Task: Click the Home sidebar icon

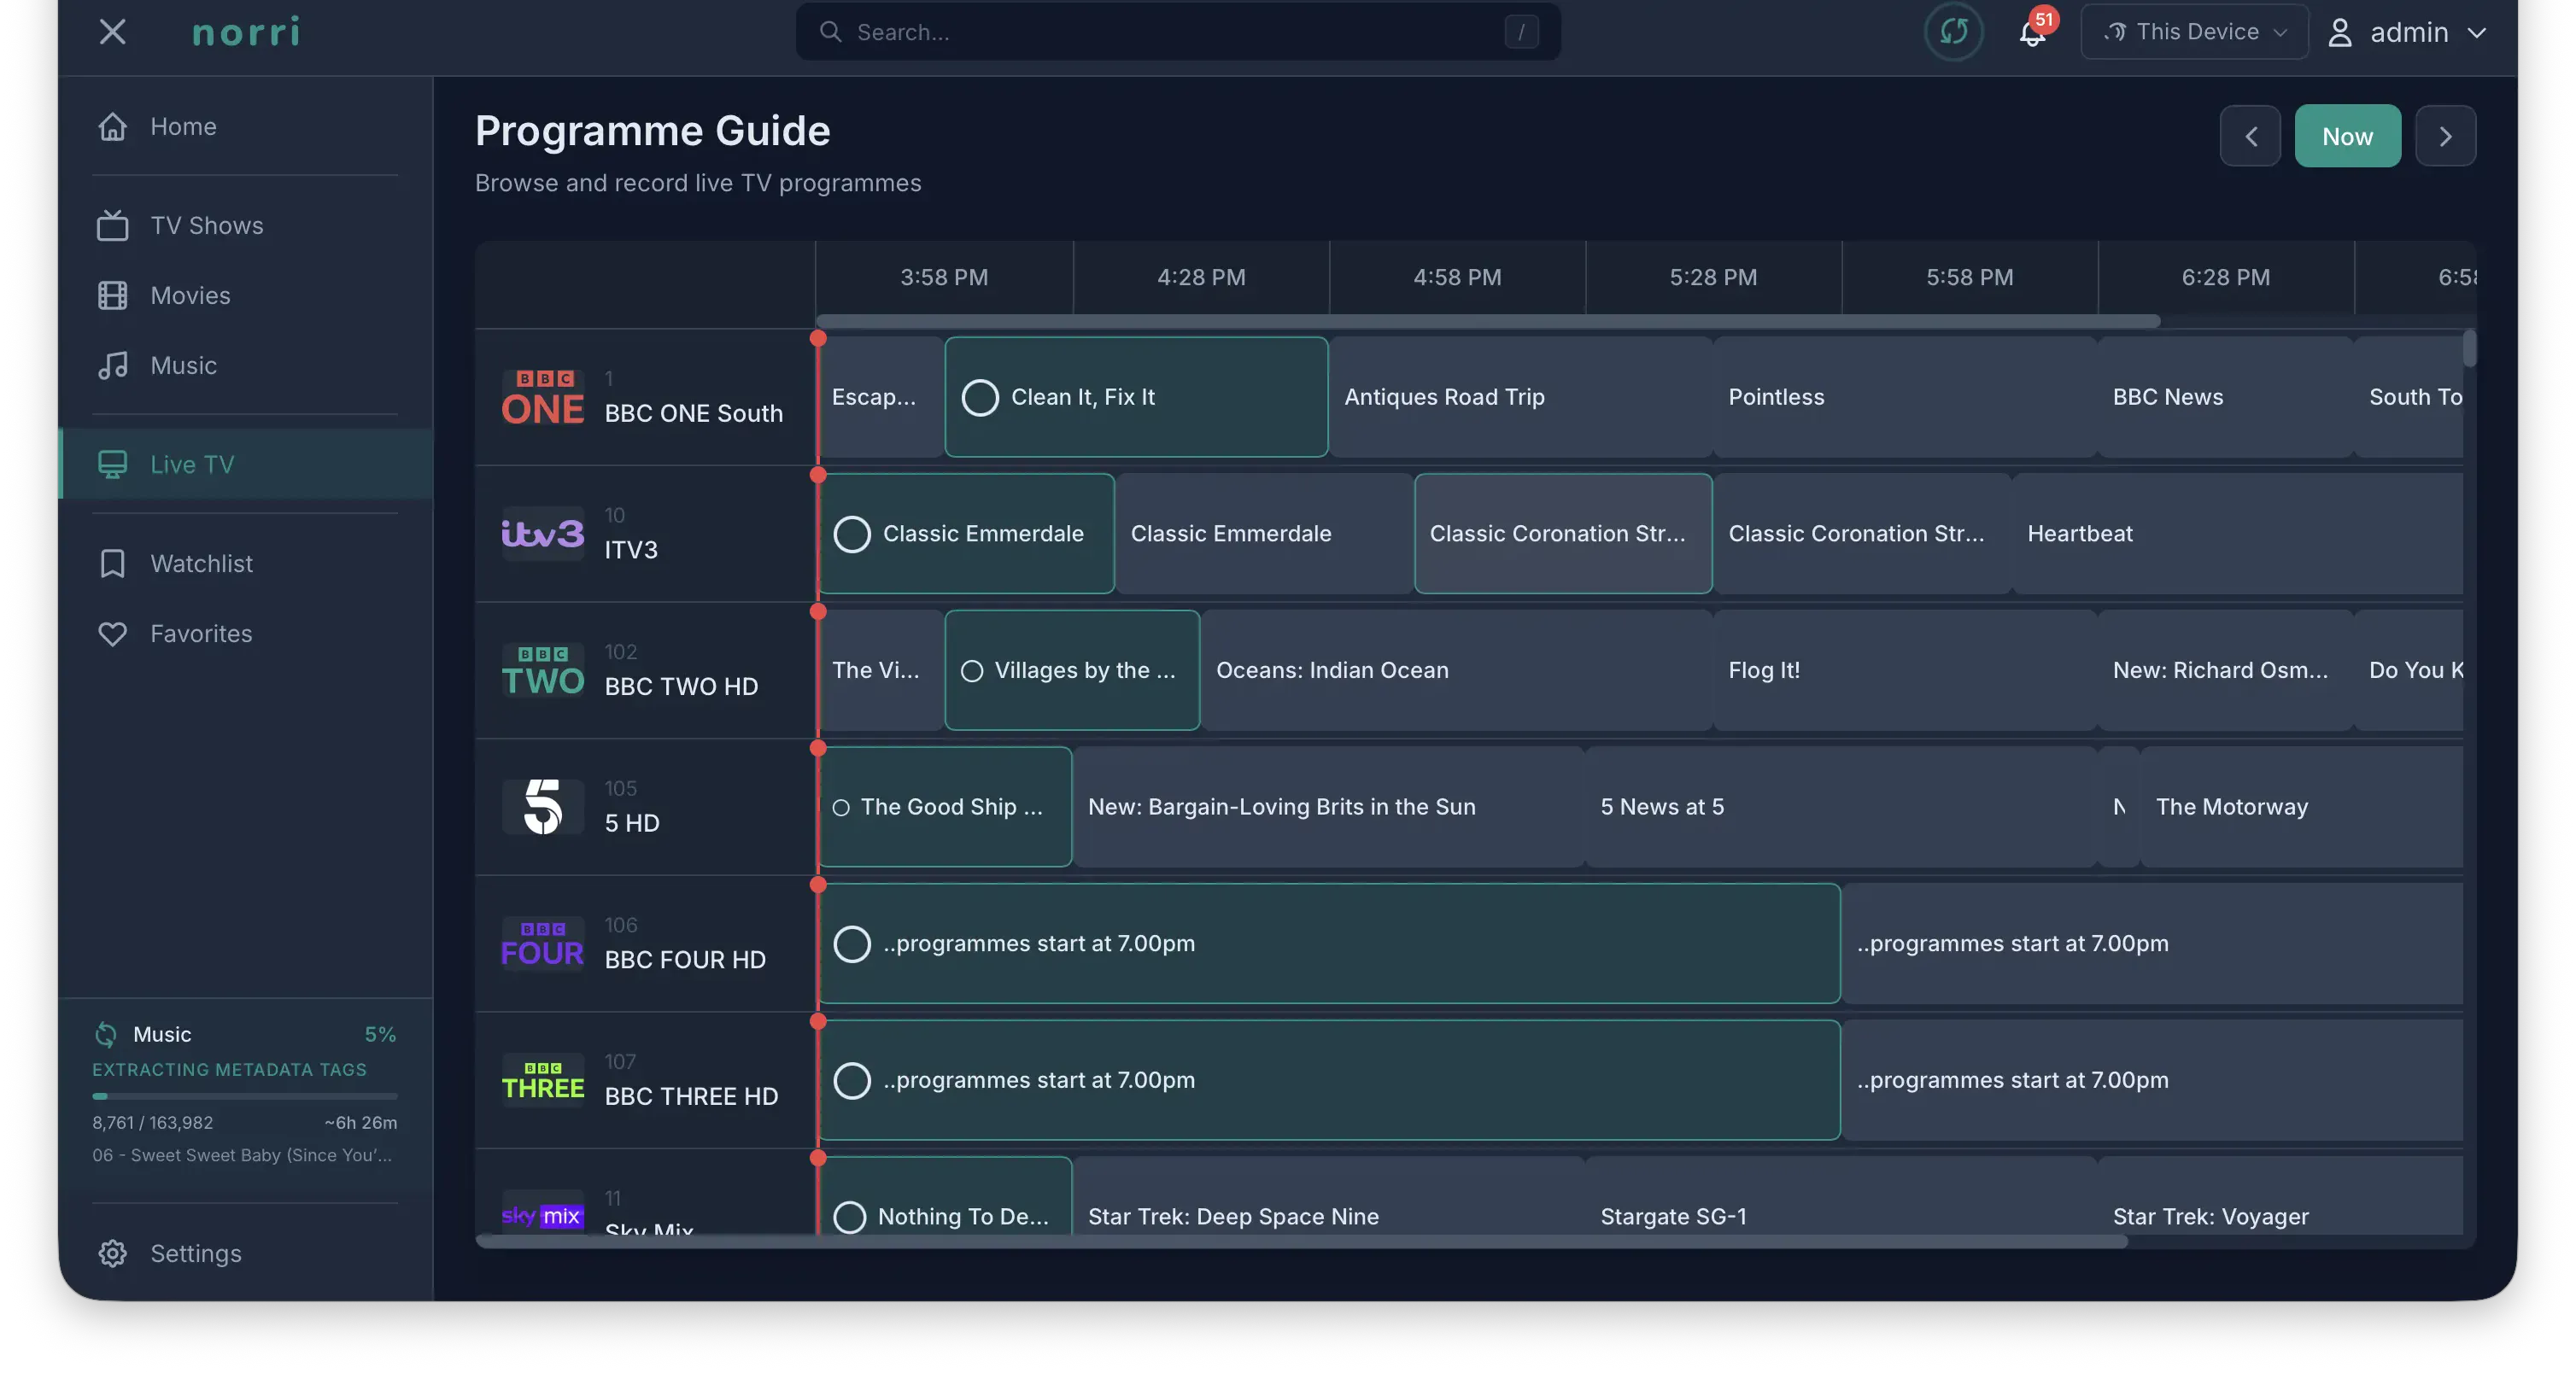Action: coord(113,127)
